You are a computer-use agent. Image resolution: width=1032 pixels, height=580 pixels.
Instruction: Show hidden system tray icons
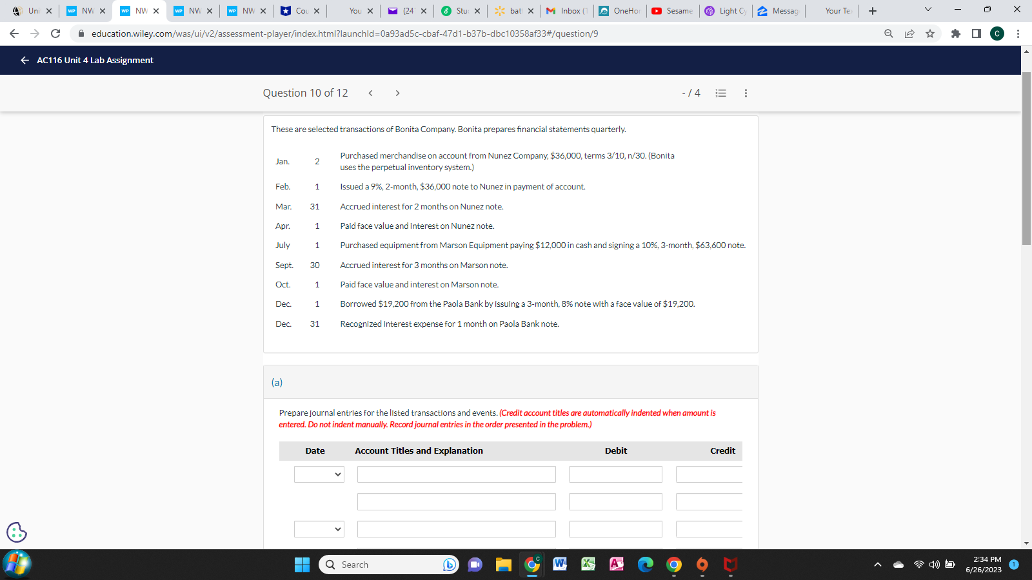tap(877, 565)
